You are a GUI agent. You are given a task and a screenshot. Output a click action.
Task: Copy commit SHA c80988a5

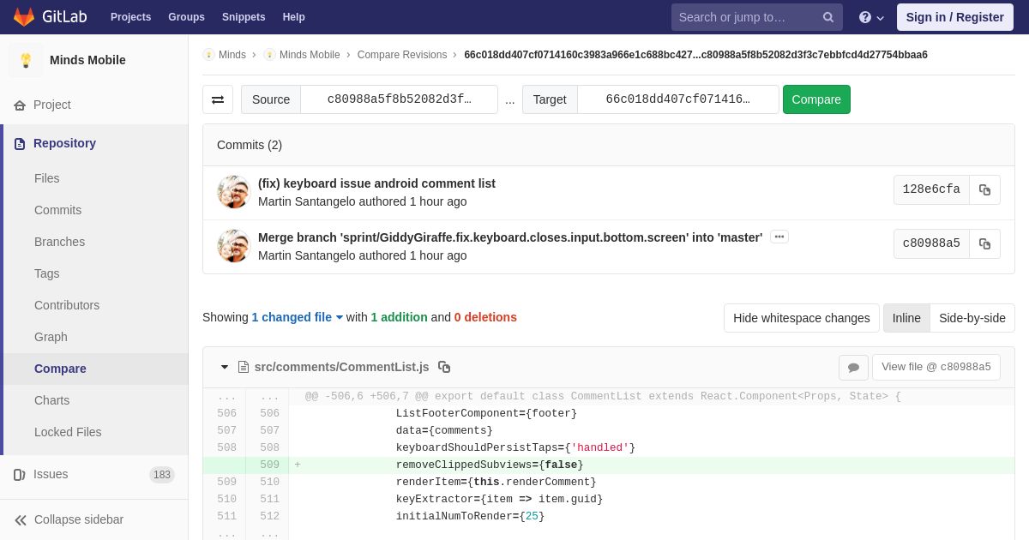pyautogui.click(x=984, y=244)
